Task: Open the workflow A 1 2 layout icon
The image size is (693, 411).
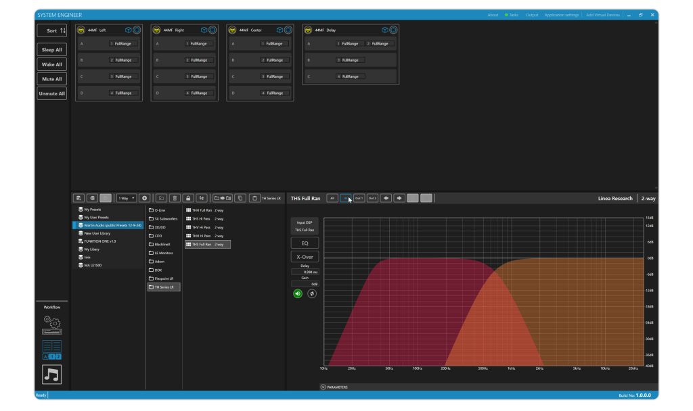Action: [51, 349]
